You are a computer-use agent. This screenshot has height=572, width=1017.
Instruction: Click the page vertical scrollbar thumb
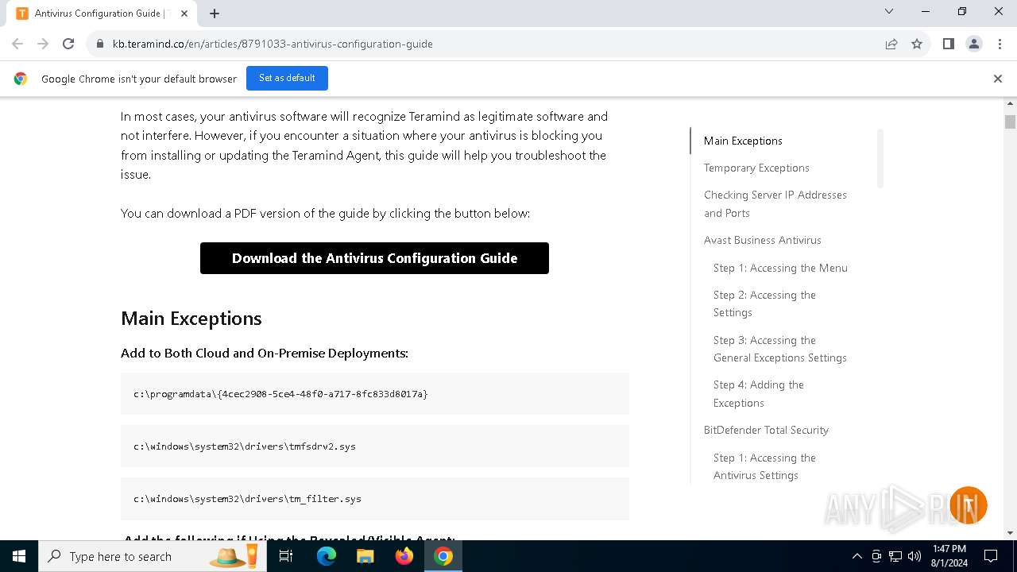pyautogui.click(x=1010, y=122)
